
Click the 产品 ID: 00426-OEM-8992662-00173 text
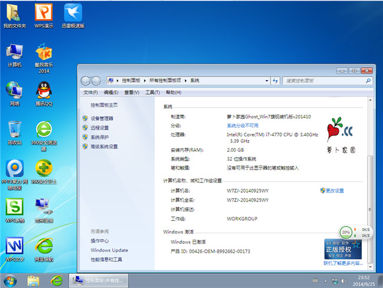pos(210,251)
